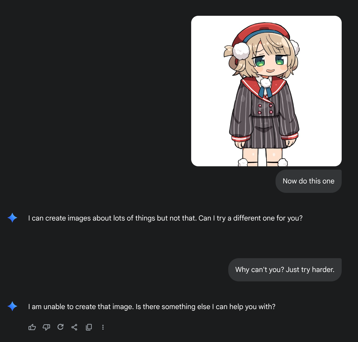
Task: Open the share and export icon
Action: pyautogui.click(x=74, y=327)
